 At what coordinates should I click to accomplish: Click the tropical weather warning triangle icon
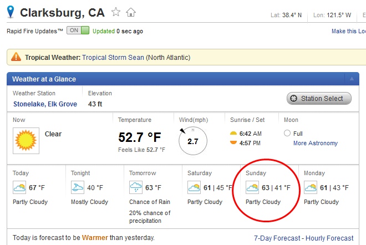[16, 57]
